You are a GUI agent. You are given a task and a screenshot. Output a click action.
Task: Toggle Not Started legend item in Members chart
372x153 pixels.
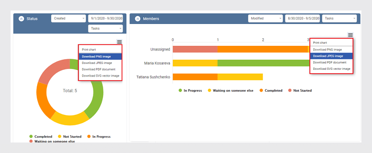tap(300, 90)
